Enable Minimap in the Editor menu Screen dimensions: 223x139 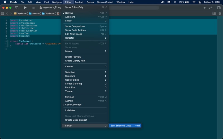click(69, 97)
